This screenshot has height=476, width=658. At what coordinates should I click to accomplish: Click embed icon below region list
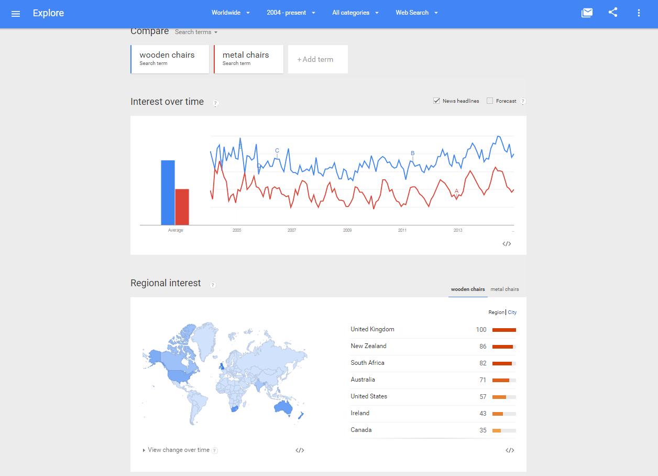coord(510,450)
